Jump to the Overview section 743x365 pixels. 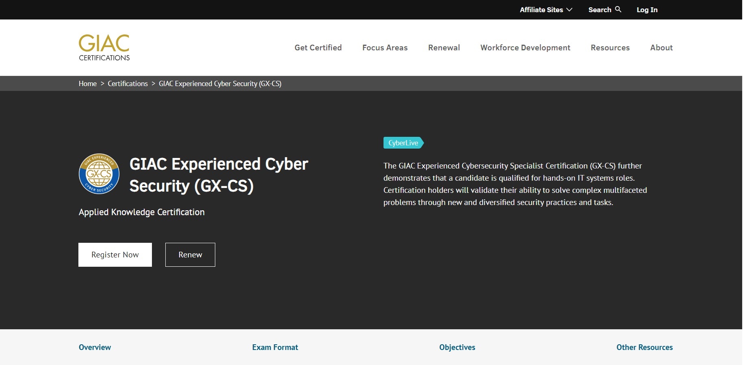(x=95, y=347)
